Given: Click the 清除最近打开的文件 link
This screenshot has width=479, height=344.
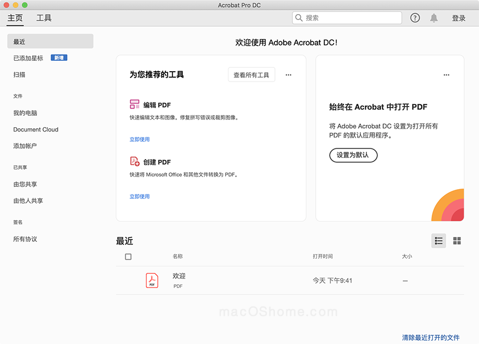Looking at the screenshot, I should [431, 337].
